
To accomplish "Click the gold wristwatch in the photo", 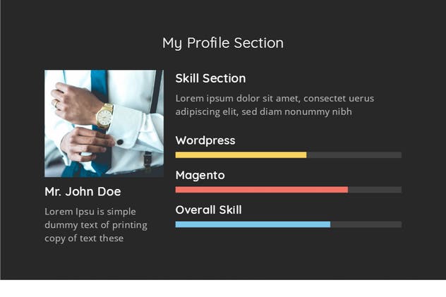I will (x=104, y=116).
